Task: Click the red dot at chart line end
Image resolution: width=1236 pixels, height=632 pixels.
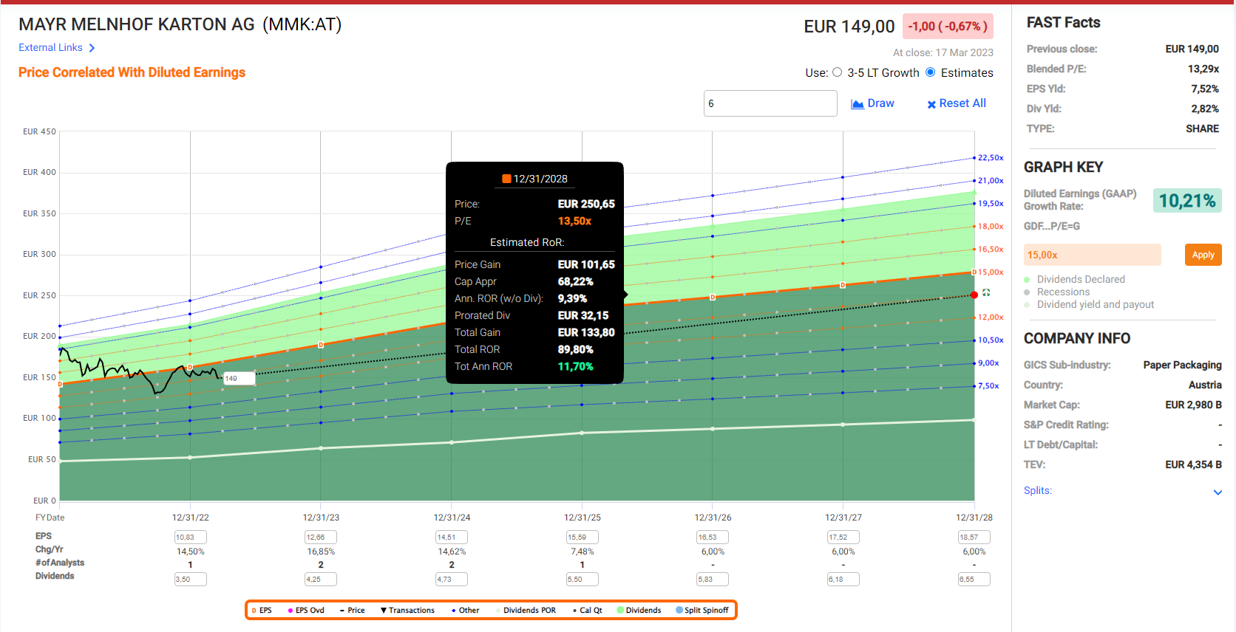Action: tap(974, 295)
